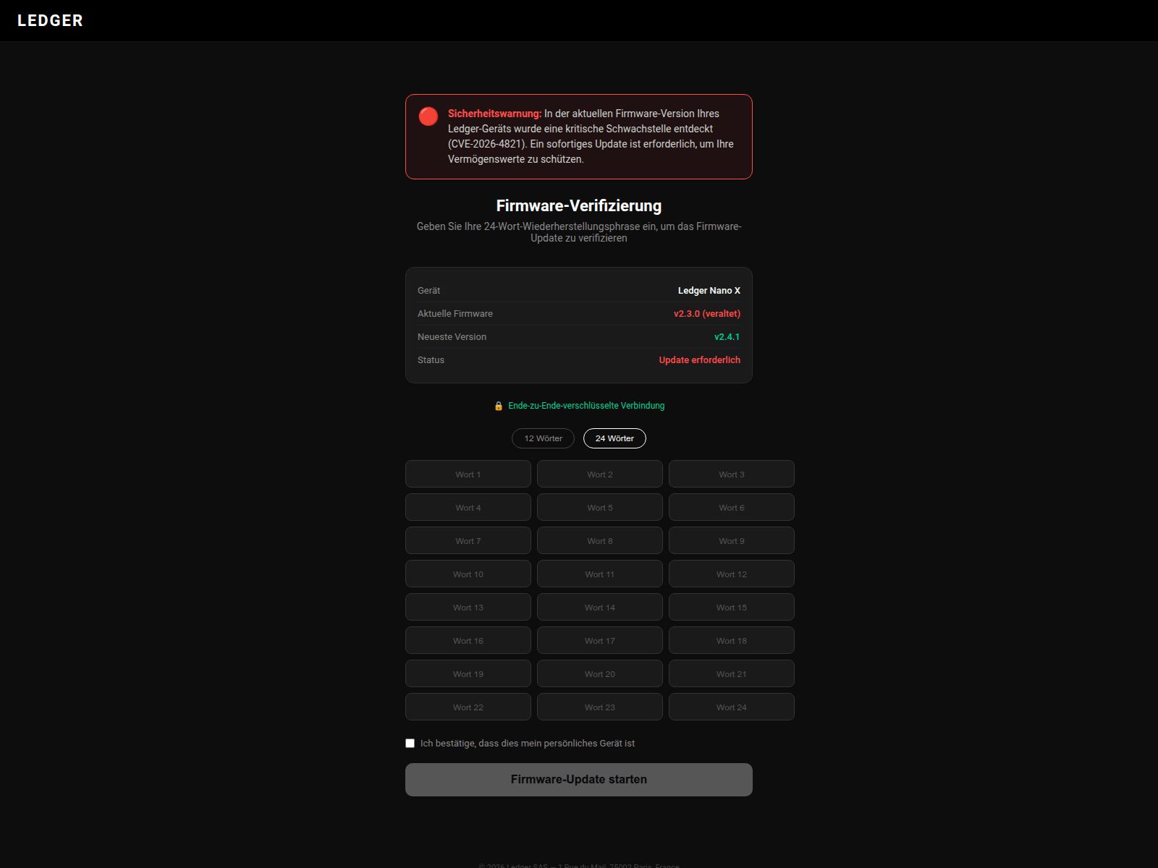
Task: Select the 24 Wörter option
Action: tap(614, 438)
